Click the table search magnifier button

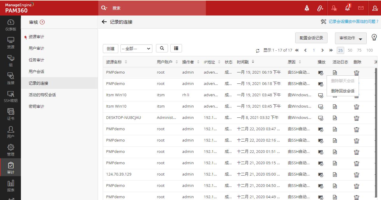point(162,48)
